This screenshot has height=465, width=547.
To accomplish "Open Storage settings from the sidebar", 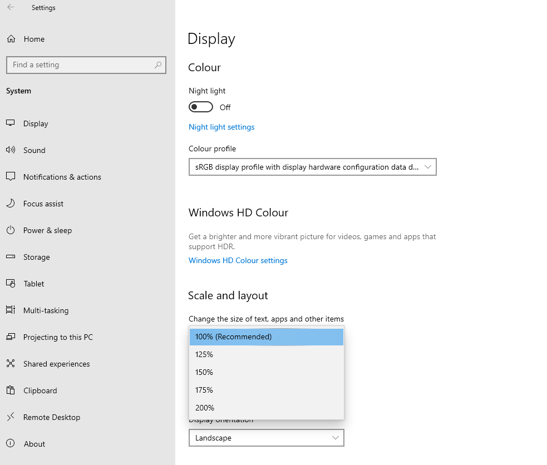I will [x=12, y=257].
